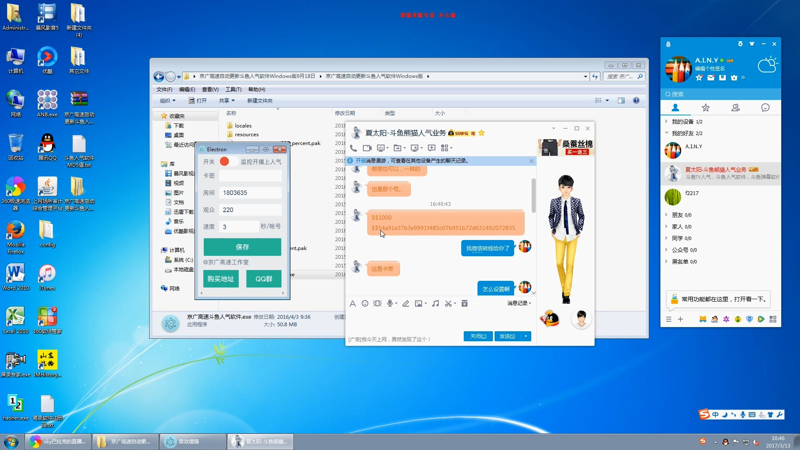The image size is (800, 450).
Task: Start a video call in the QQ chat
Action: pyautogui.click(x=367, y=148)
